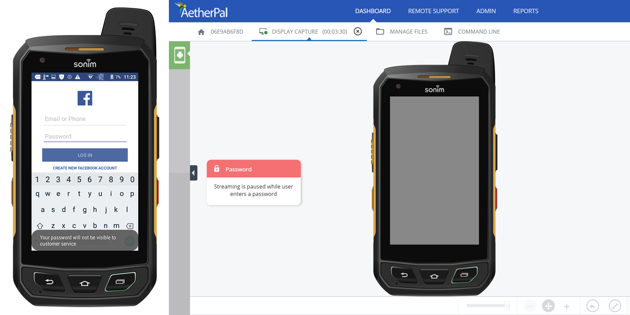
Task: Click home key on Facebook-login phone
Action: coord(84,283)
